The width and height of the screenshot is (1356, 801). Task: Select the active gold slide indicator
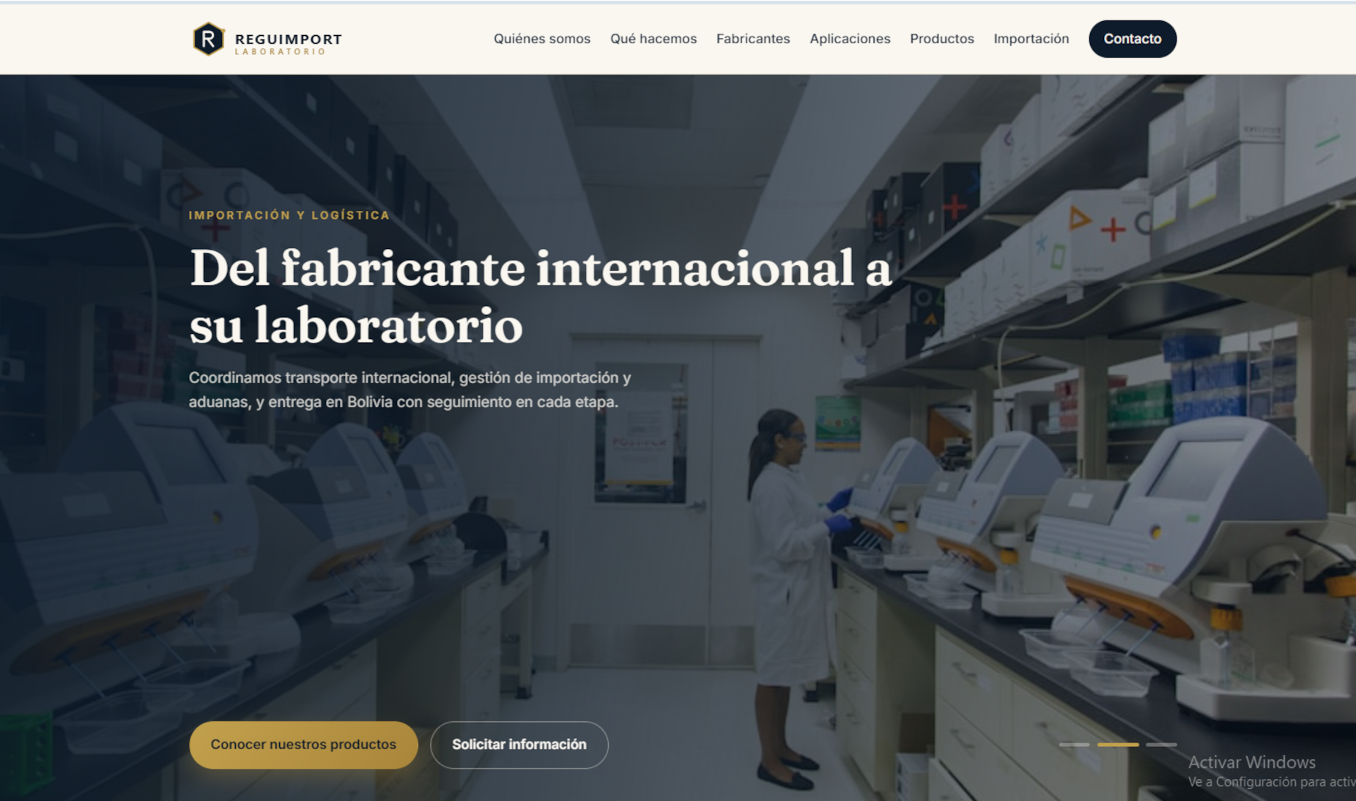tap(1118, 745)
